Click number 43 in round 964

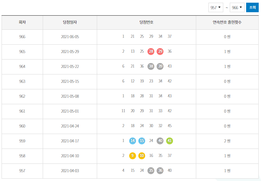[x=170, y=66]
